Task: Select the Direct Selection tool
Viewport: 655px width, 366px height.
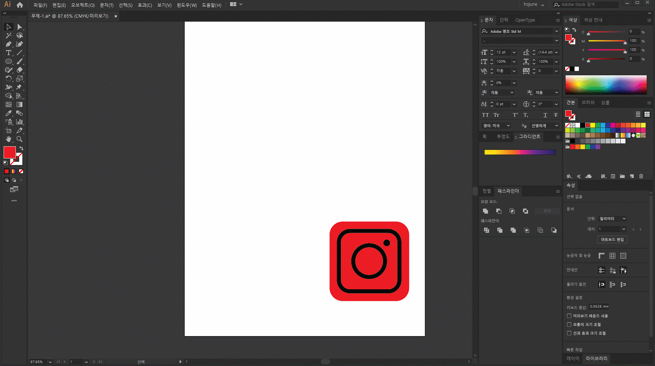Action: (x=19, y=27)
